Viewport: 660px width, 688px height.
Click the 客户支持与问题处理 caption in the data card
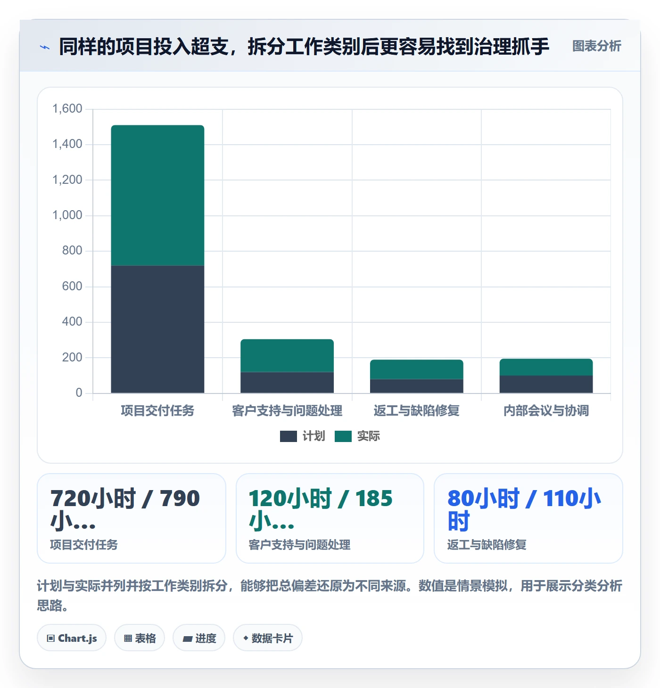click(299, 545)
